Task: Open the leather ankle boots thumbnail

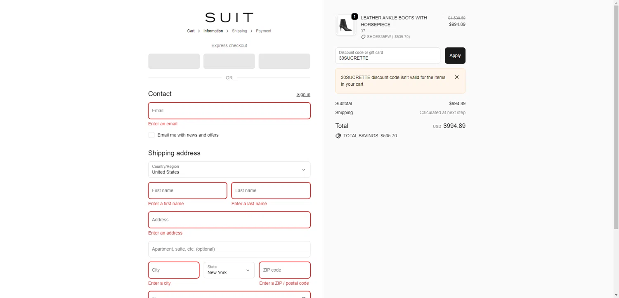Action: click(x=345, y=26)
